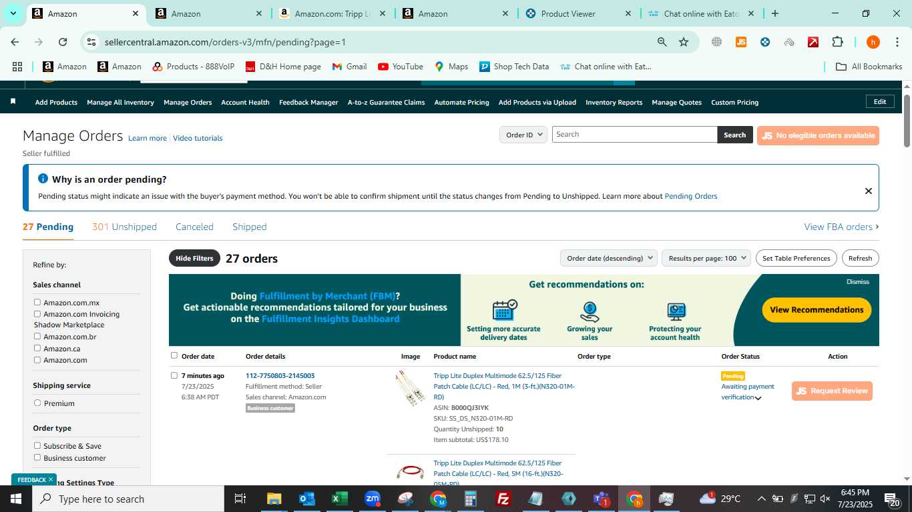Click the red pickaxe extension icon
This screenshot has height=512, width=912.
tap(813, 42)
